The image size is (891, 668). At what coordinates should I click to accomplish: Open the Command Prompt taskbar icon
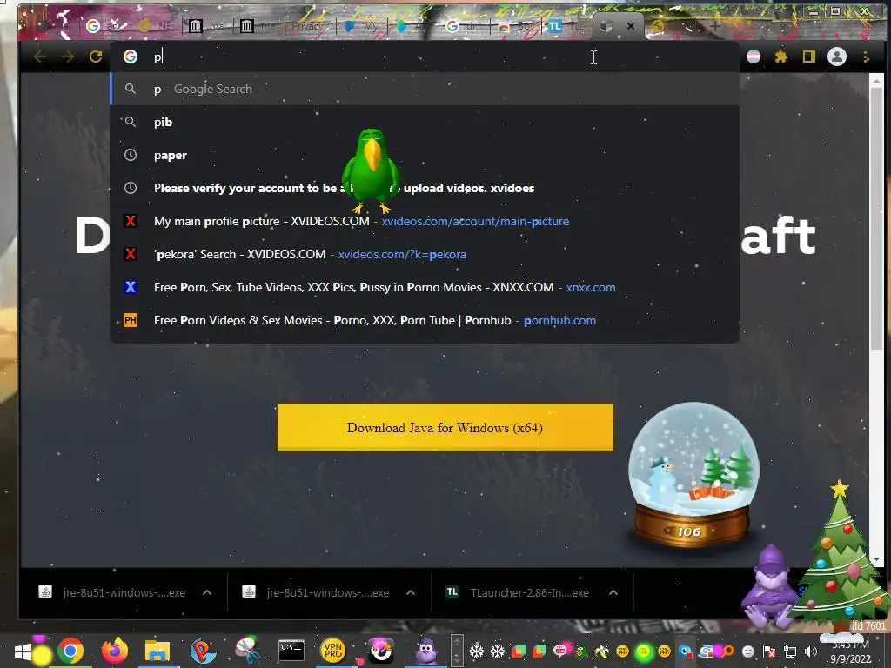(x=291, y=651)
